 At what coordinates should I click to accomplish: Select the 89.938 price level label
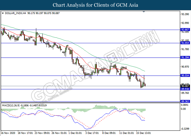coord(185,89)
